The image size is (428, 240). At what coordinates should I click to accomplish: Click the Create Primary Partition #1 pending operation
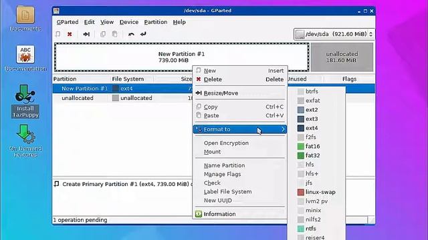(123, 184)
